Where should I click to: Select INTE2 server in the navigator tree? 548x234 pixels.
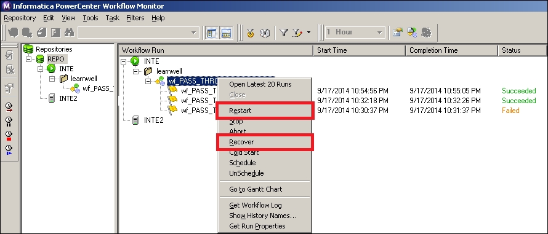[x=68, y=98]
